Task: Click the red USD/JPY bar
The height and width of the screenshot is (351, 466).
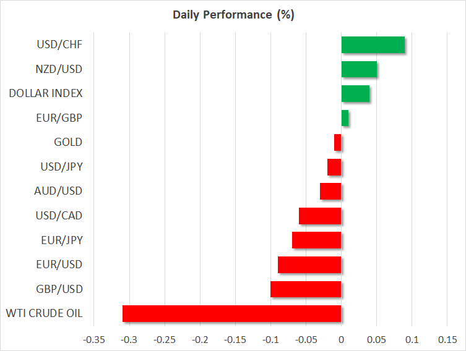Action: click(x=334, y=167)
